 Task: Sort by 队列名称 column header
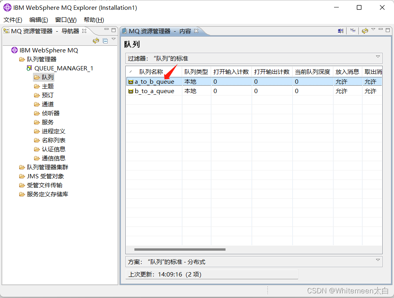click(154, 72)
